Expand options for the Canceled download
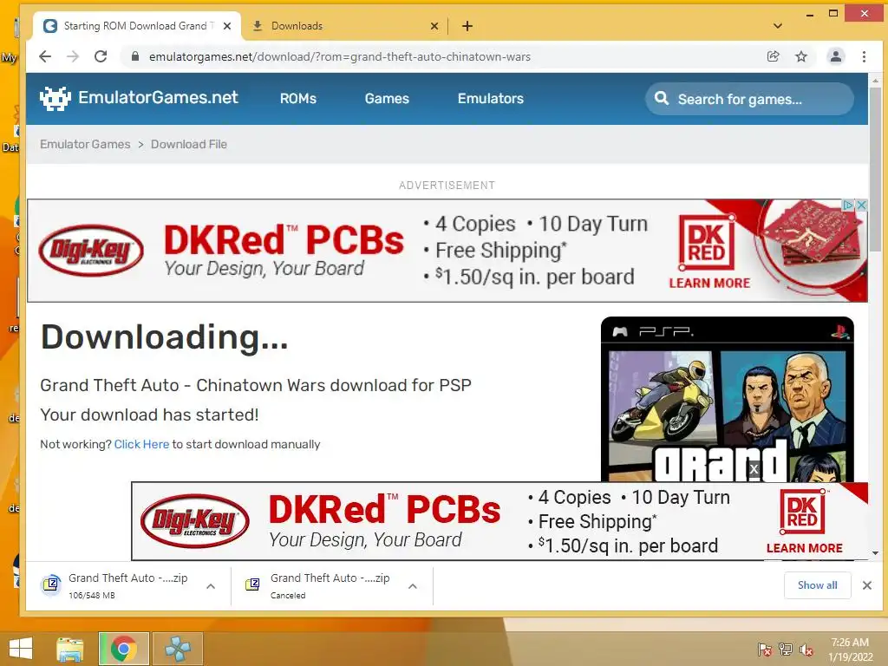 click(x=413, y=586)
